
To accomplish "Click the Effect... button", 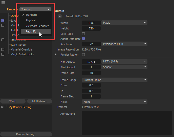I will tap(13, 101).
